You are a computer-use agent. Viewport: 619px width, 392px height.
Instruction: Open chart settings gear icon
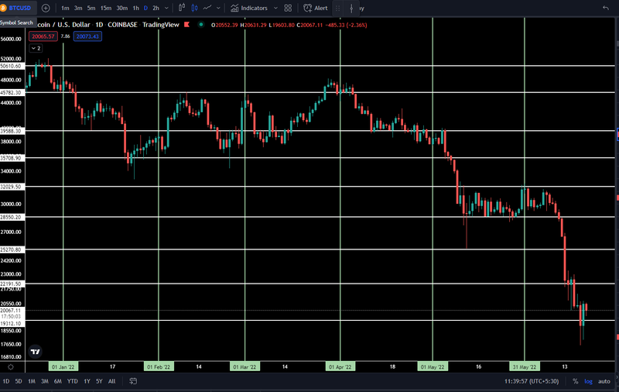[x=11, y=367]
